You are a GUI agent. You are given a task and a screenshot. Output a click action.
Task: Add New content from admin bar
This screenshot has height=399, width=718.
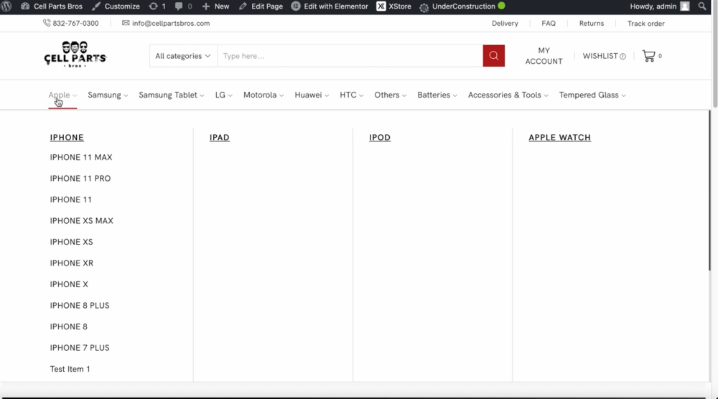coord(215,6)
